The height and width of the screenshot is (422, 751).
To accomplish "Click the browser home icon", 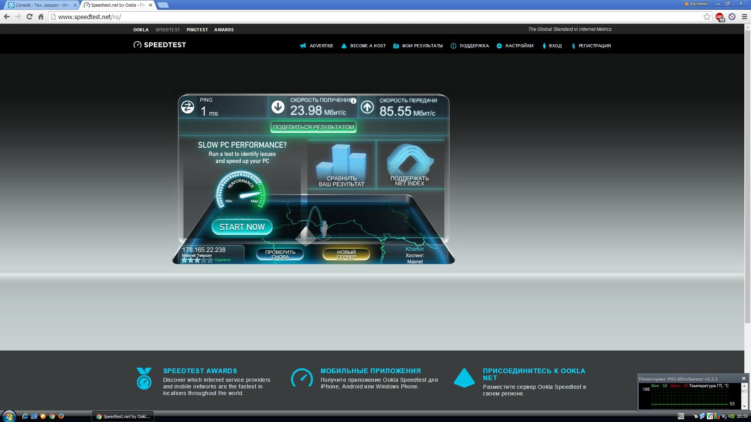I will (x=41, y=17).
